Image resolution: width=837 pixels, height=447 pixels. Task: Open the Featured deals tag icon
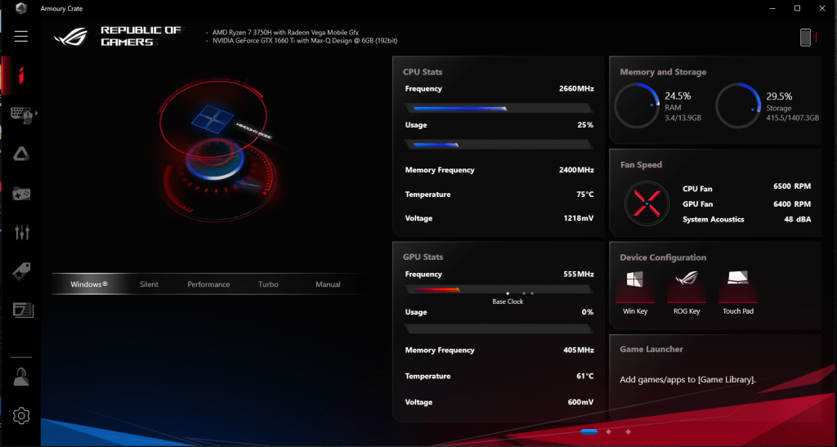[x=21, y=271]
